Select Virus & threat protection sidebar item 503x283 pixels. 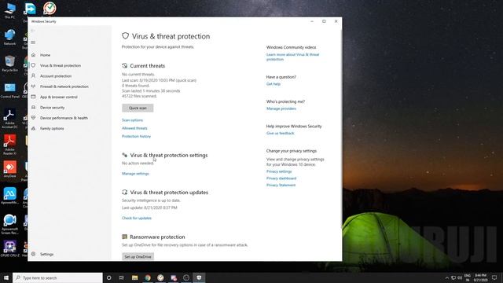[x=61, y=65]
